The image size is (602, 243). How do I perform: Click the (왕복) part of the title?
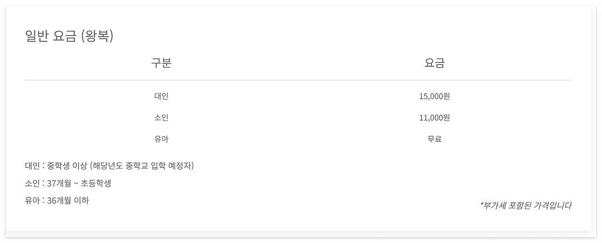(x=97, y=36)
